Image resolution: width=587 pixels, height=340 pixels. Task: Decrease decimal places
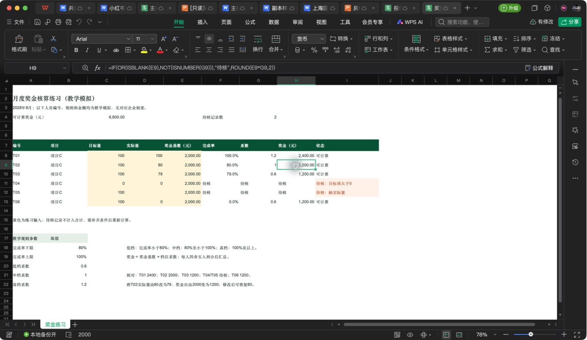(x=348, y=50)
